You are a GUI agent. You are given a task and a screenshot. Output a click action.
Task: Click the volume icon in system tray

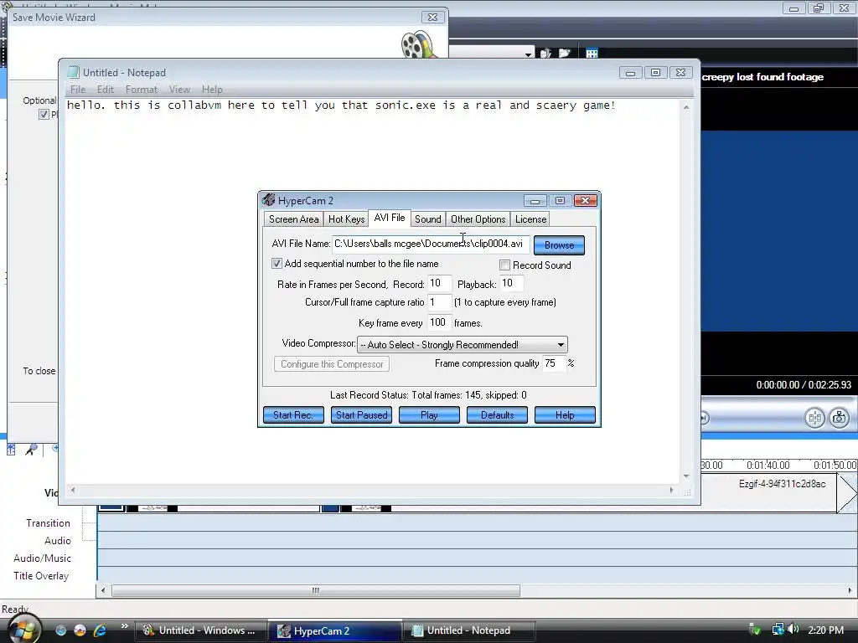pos(793,630)
